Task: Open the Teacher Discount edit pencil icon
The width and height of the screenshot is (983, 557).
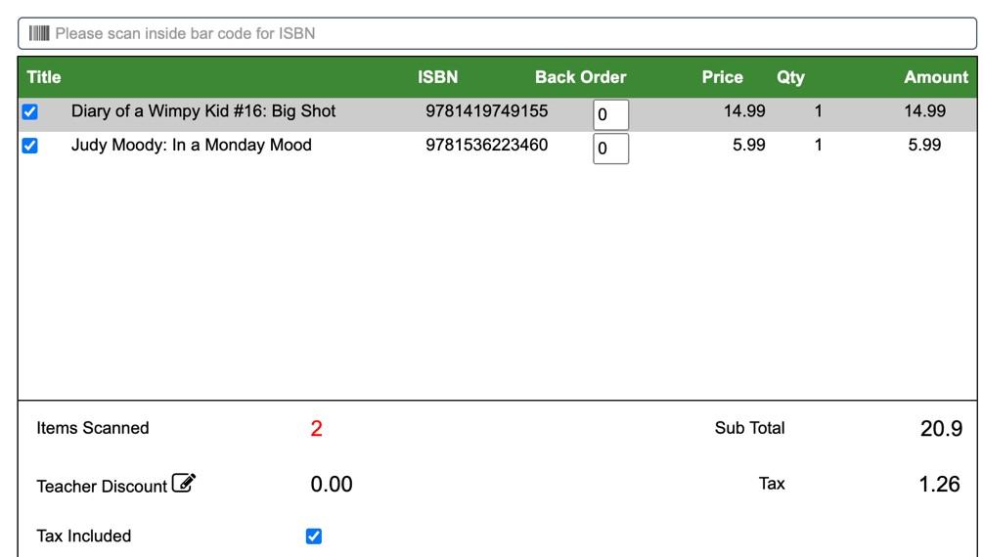Action: (x=184, y=483)
